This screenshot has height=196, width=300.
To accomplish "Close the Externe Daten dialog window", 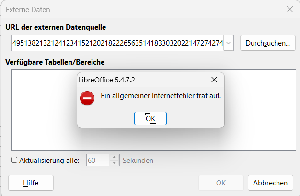I will click(x=290, y=9).
